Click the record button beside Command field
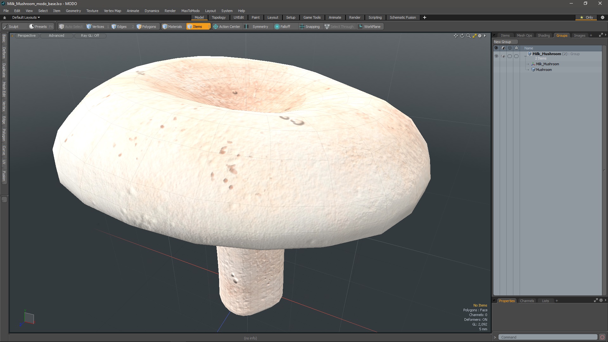The height and width of the screenshot is (342, 608). 602,337
